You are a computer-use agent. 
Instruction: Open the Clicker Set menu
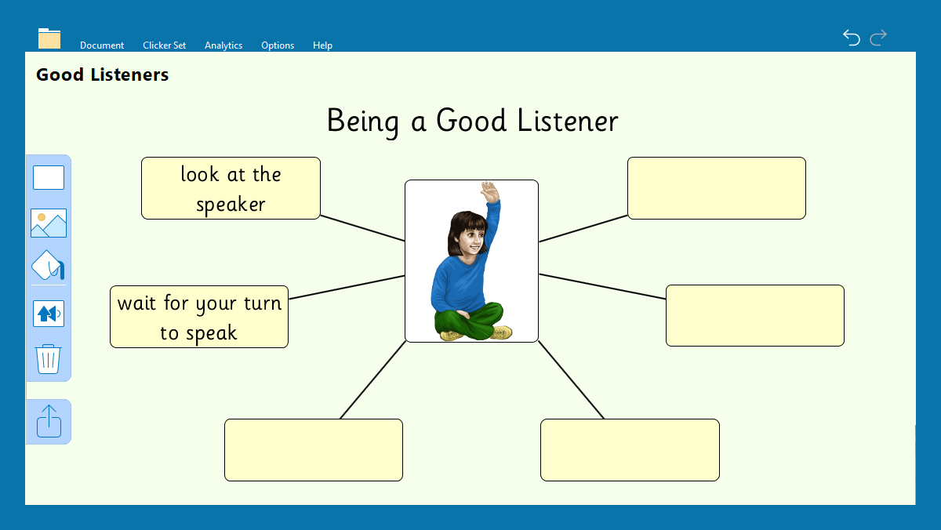(x=165, y=45)
